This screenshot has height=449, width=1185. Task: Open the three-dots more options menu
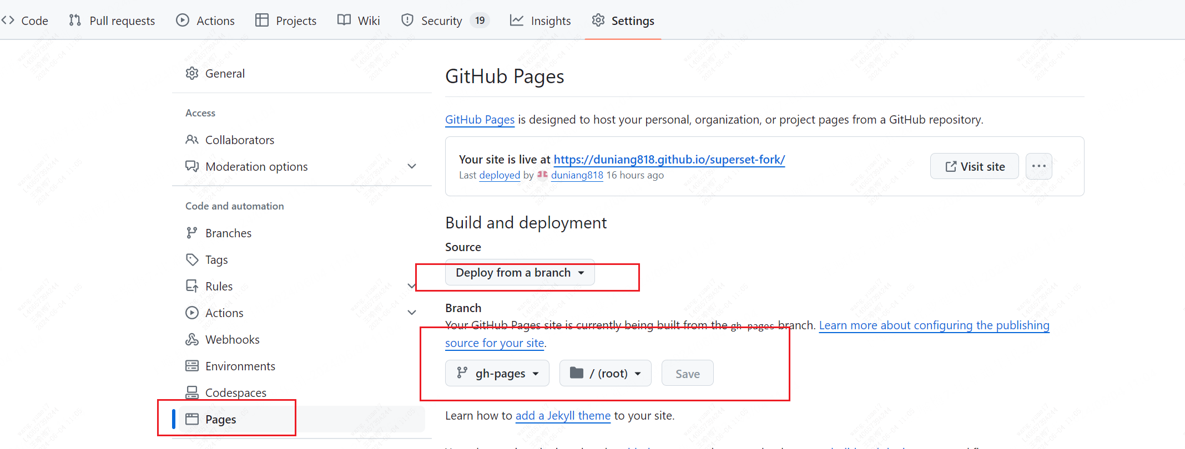click(1039, 166)
